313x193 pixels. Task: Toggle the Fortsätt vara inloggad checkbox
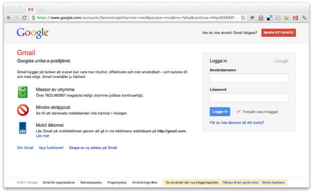point(238,112)
